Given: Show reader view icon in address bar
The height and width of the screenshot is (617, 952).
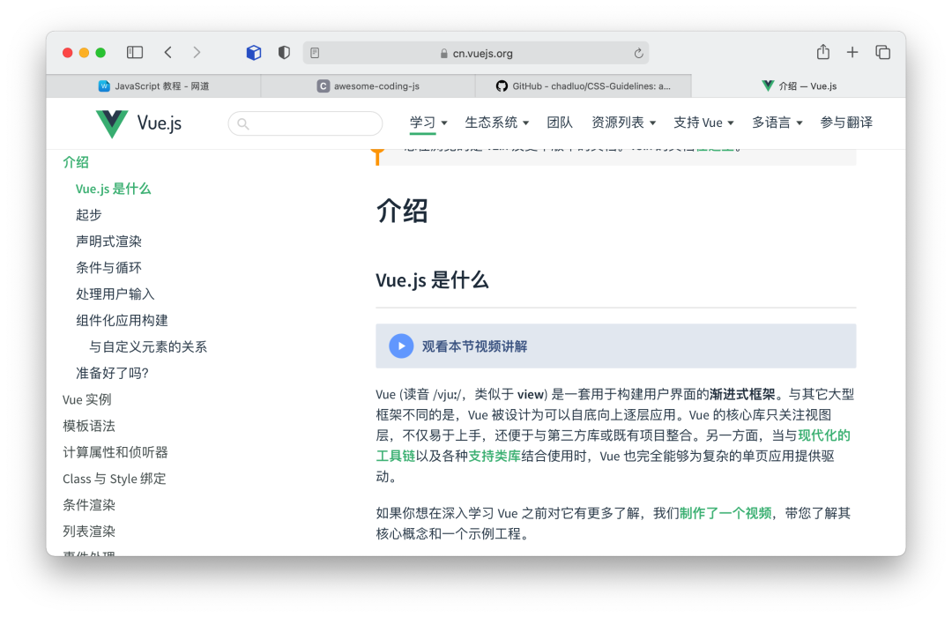Looking at the screenshot, I should (x=315, y=54).
